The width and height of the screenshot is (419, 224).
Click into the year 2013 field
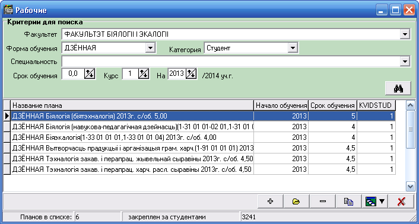tap(177, 74)
